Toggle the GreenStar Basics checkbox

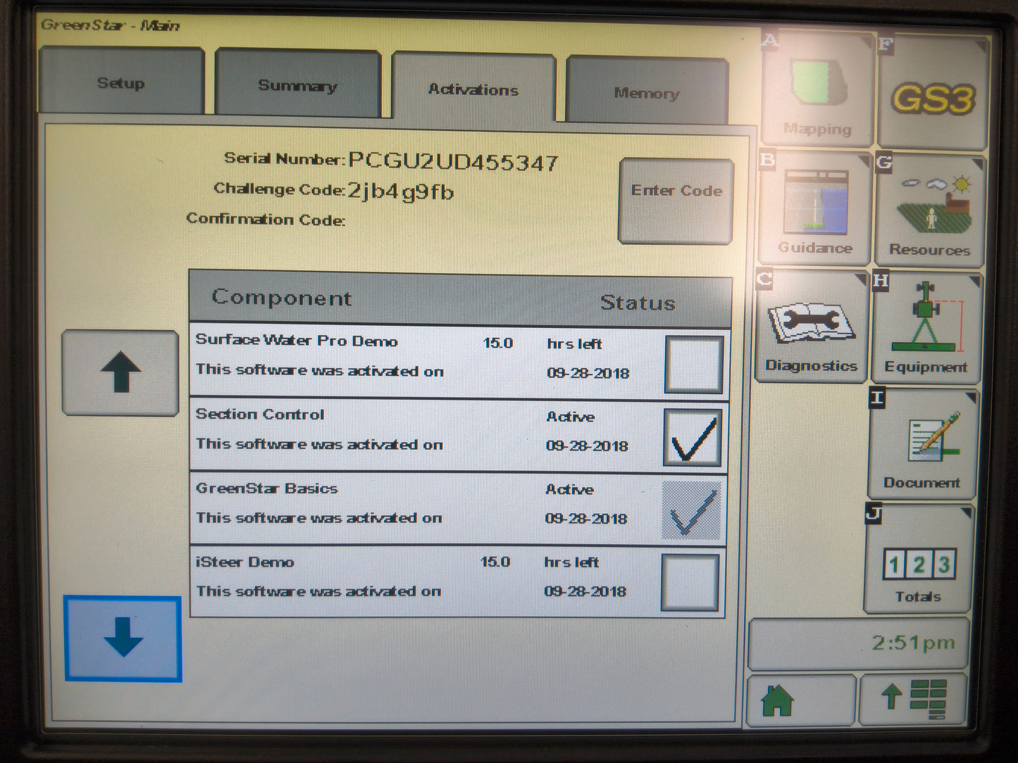[692, 511]
